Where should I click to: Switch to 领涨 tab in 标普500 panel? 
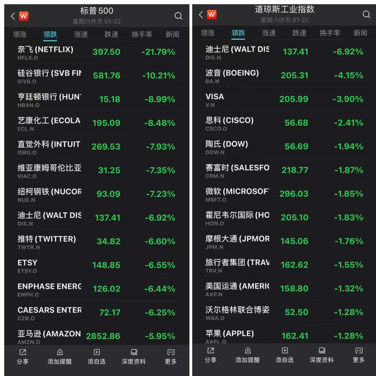[20, 34]
